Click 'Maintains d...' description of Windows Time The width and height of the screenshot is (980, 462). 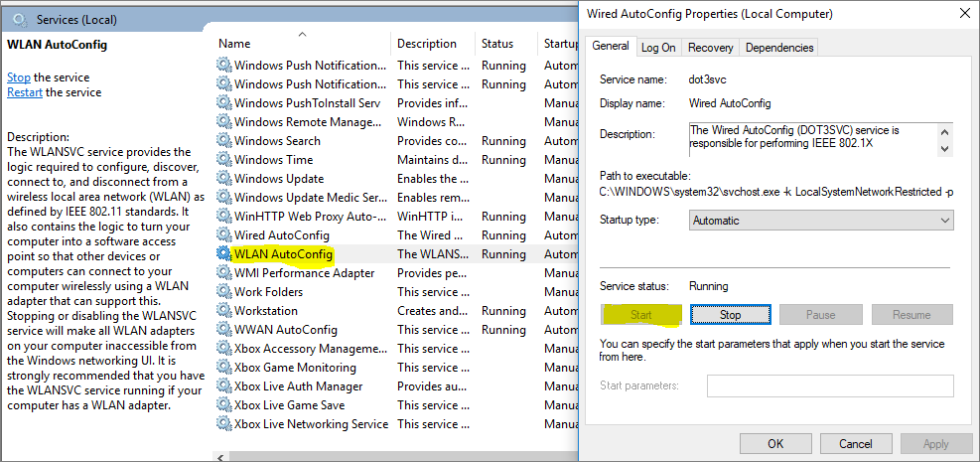pos(433,159)
